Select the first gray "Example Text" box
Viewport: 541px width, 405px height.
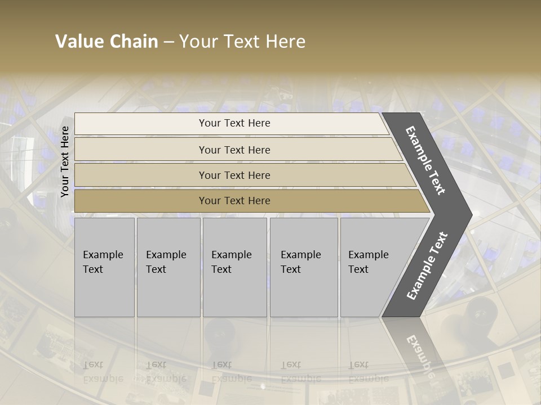[104, 267]
